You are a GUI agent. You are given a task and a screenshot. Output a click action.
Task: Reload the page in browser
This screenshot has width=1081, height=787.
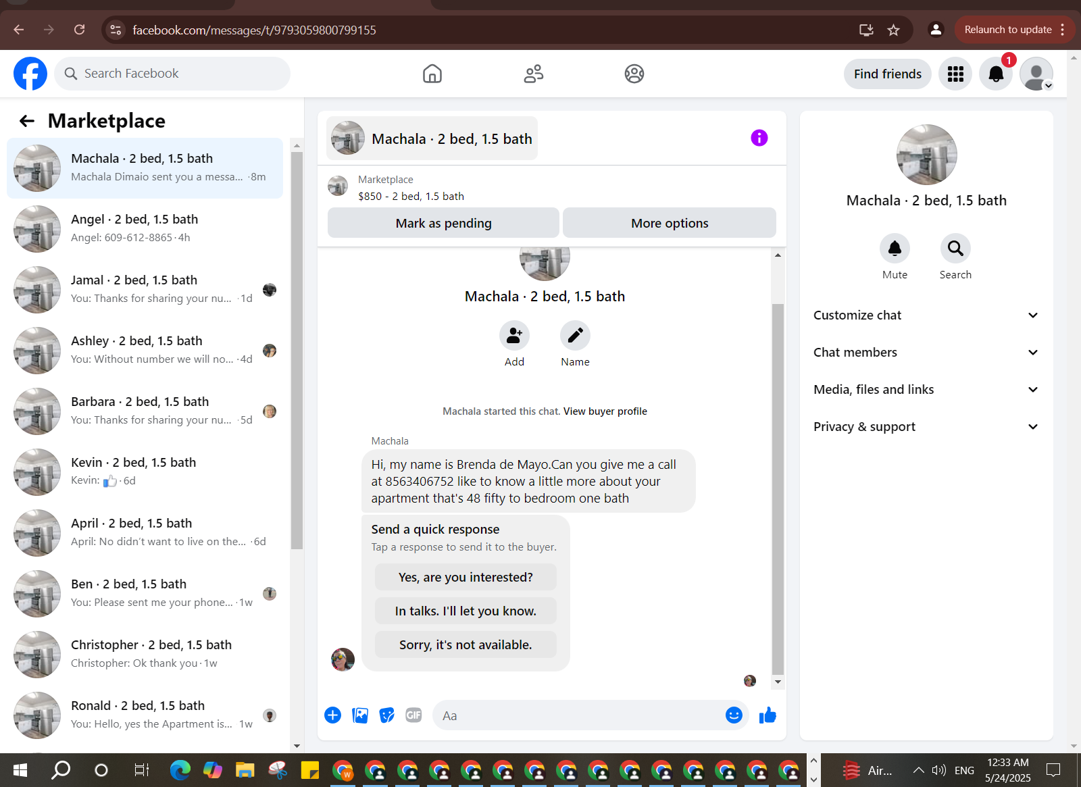pos(79,30)
